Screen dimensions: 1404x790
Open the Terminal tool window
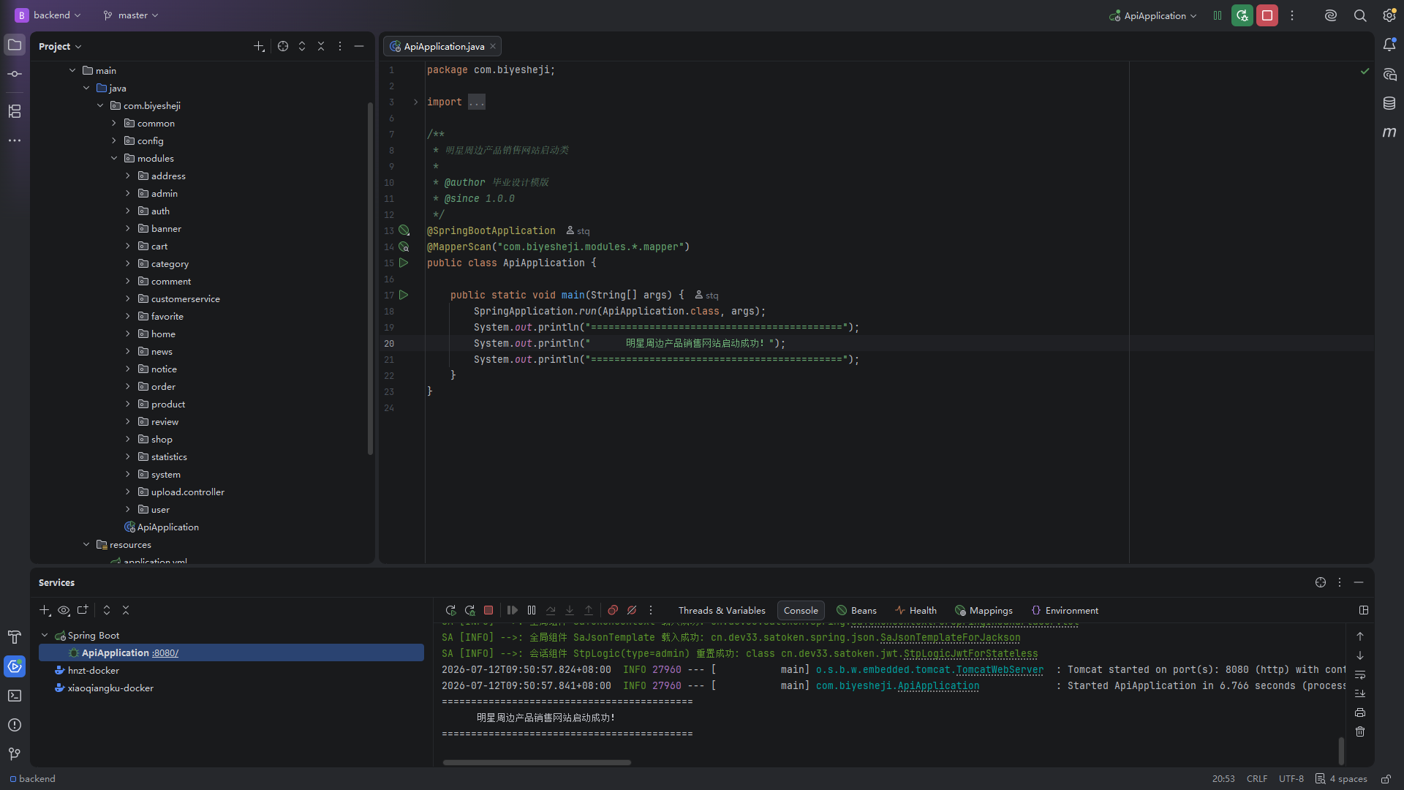click(15, 696)
